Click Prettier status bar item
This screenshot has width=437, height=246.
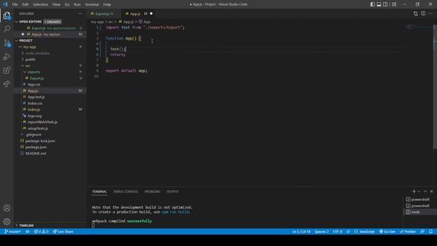click(408, 232)
